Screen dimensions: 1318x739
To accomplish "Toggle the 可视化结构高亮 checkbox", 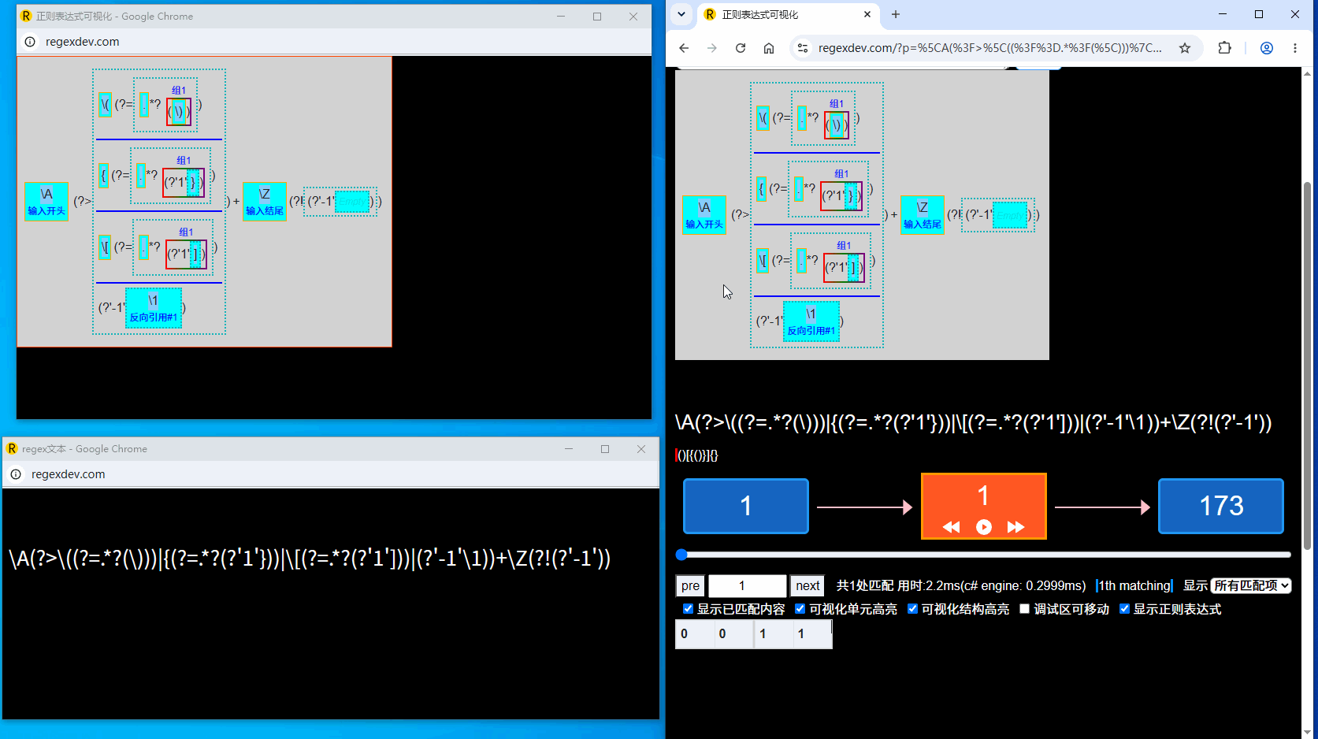I will point(912,609).
